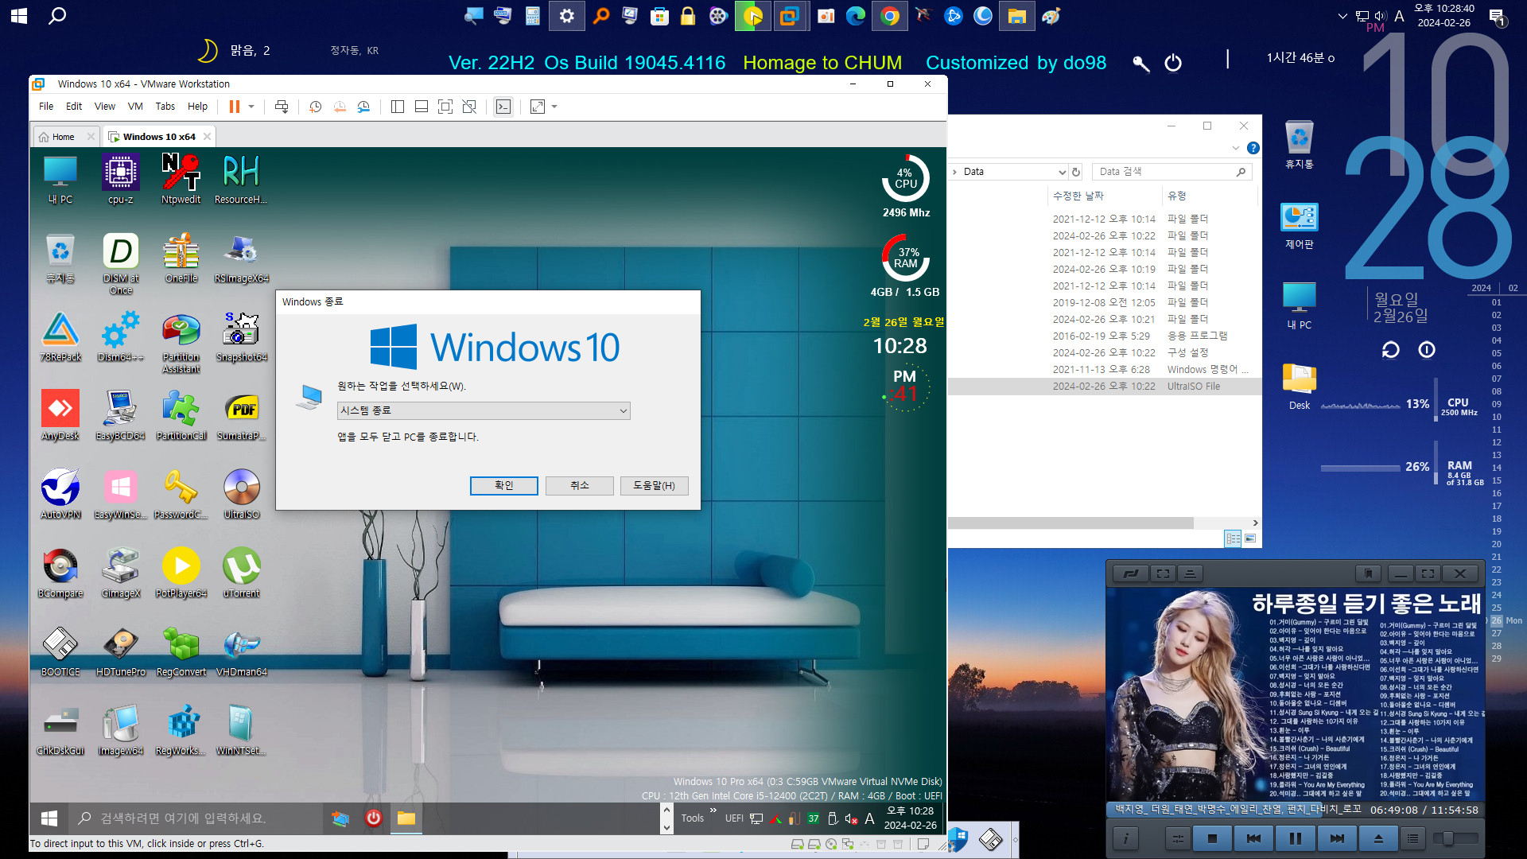Click the guest taskbar search box
The height and width of the screenshot is (859, 1527).
click(x=195, y=818)
